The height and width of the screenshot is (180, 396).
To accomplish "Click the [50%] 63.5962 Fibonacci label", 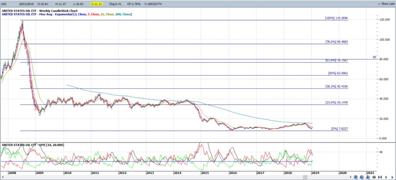I will (x=338, y=73).
